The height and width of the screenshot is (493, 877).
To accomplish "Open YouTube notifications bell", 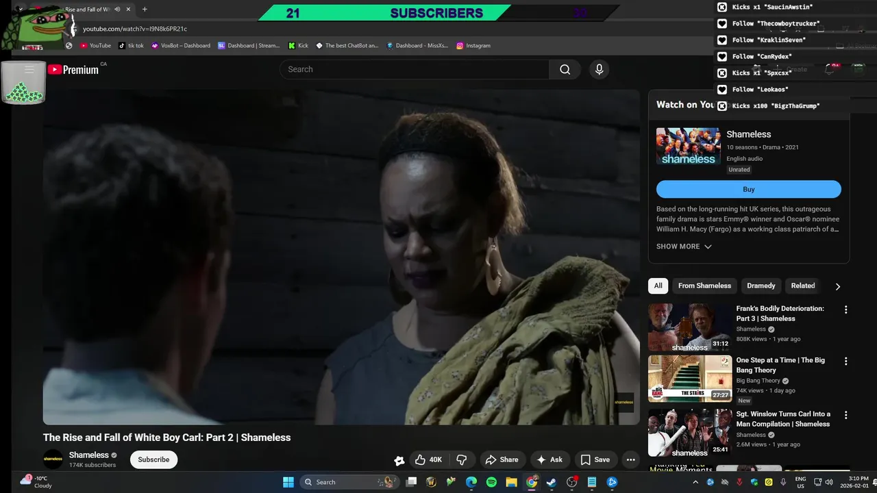I will pos(830,69).
